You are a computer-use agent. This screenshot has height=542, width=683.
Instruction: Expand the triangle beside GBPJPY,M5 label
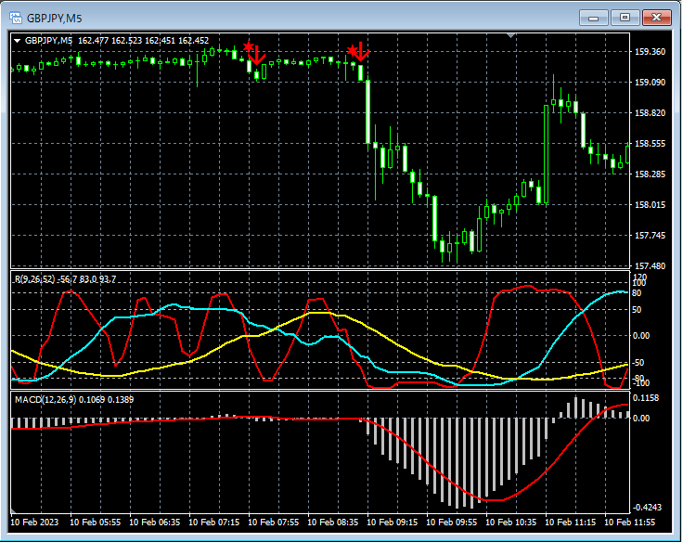point(17,41)
